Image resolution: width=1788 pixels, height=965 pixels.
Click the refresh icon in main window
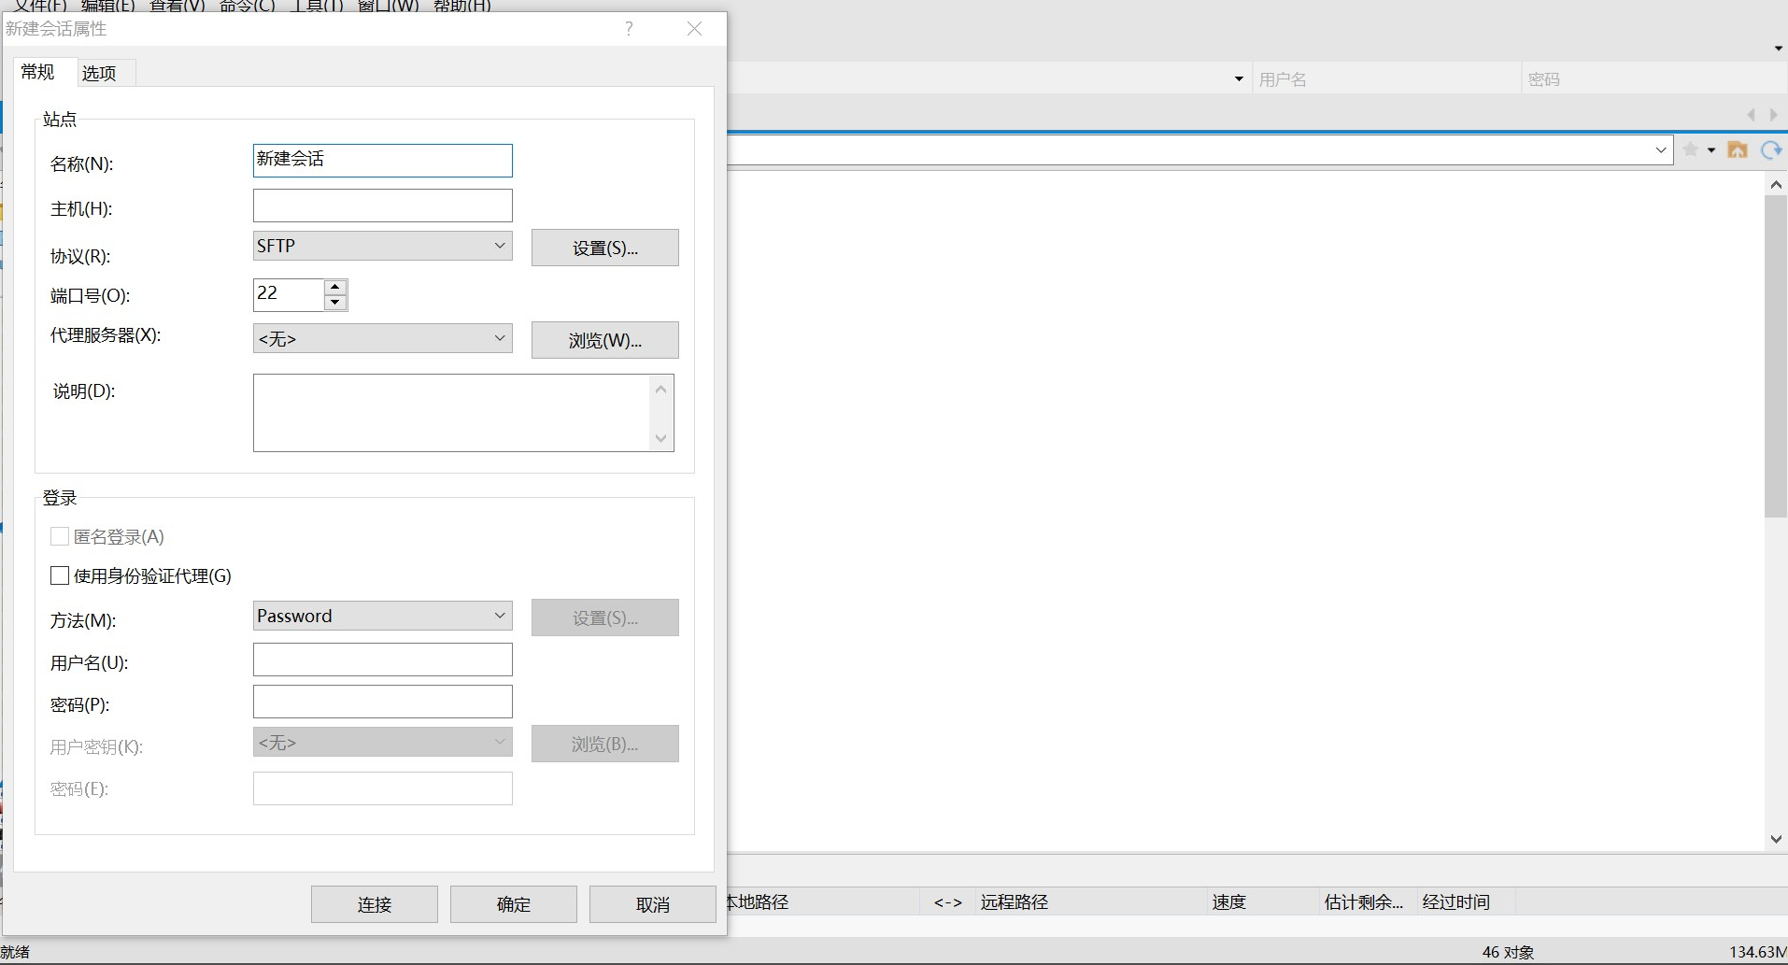[1771, 149]
